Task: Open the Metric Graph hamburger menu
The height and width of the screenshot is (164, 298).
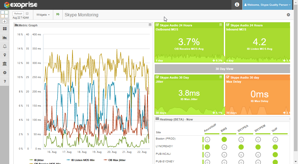Action: tap(150, 25)
